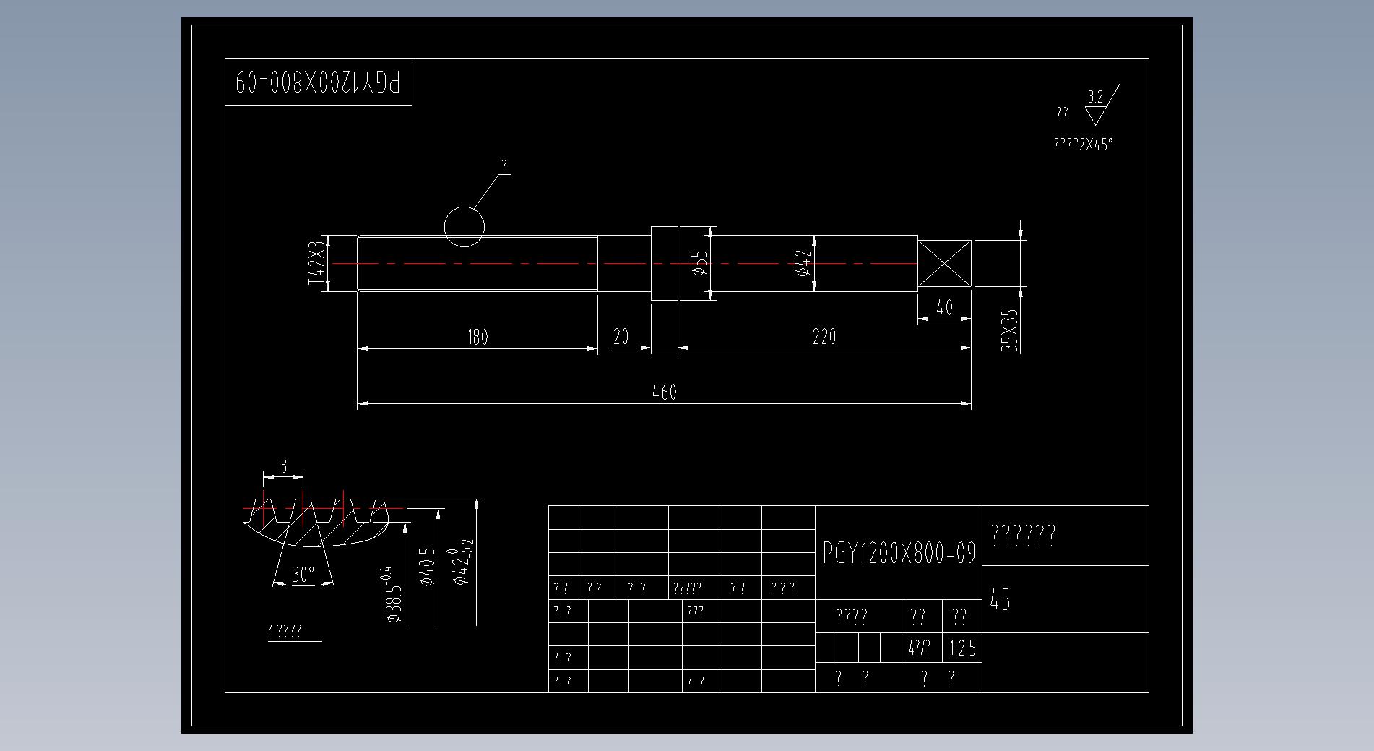Screen dimensions: 1374x751
Task: Click the 3 pitch dimension in detail view
Action: (x=282, y=465)
